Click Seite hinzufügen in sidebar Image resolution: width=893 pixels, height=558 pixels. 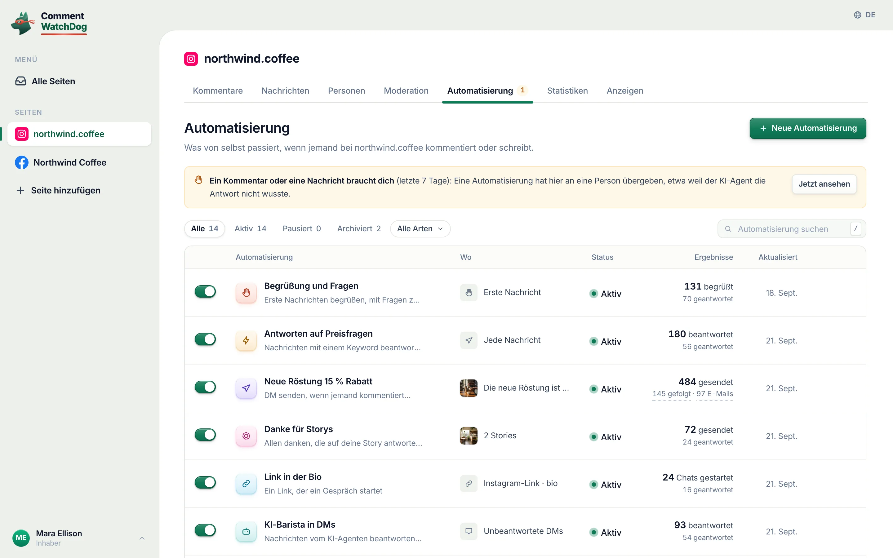click(65, 190)
